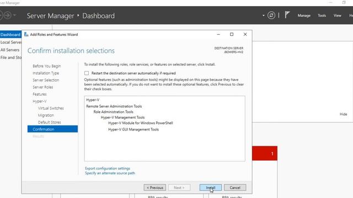Click the Hyper-V entry in selections list
This screenshot has height=198, width=353.
(93, 100)
